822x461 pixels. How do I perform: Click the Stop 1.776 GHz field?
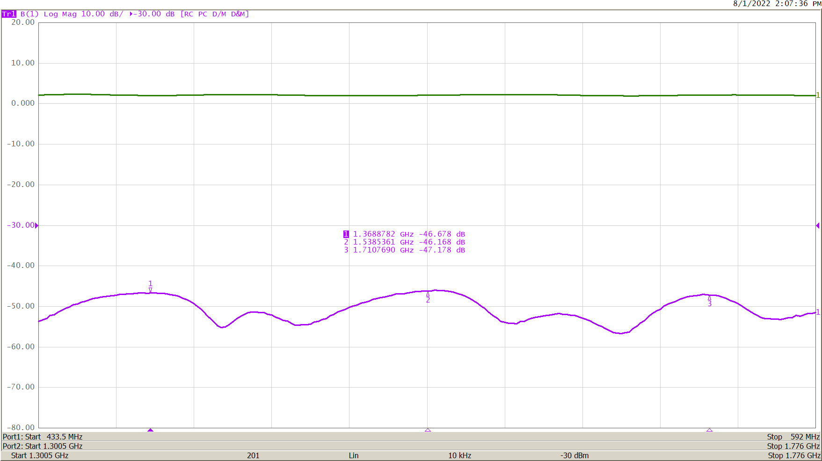click(x=794, y=455)
